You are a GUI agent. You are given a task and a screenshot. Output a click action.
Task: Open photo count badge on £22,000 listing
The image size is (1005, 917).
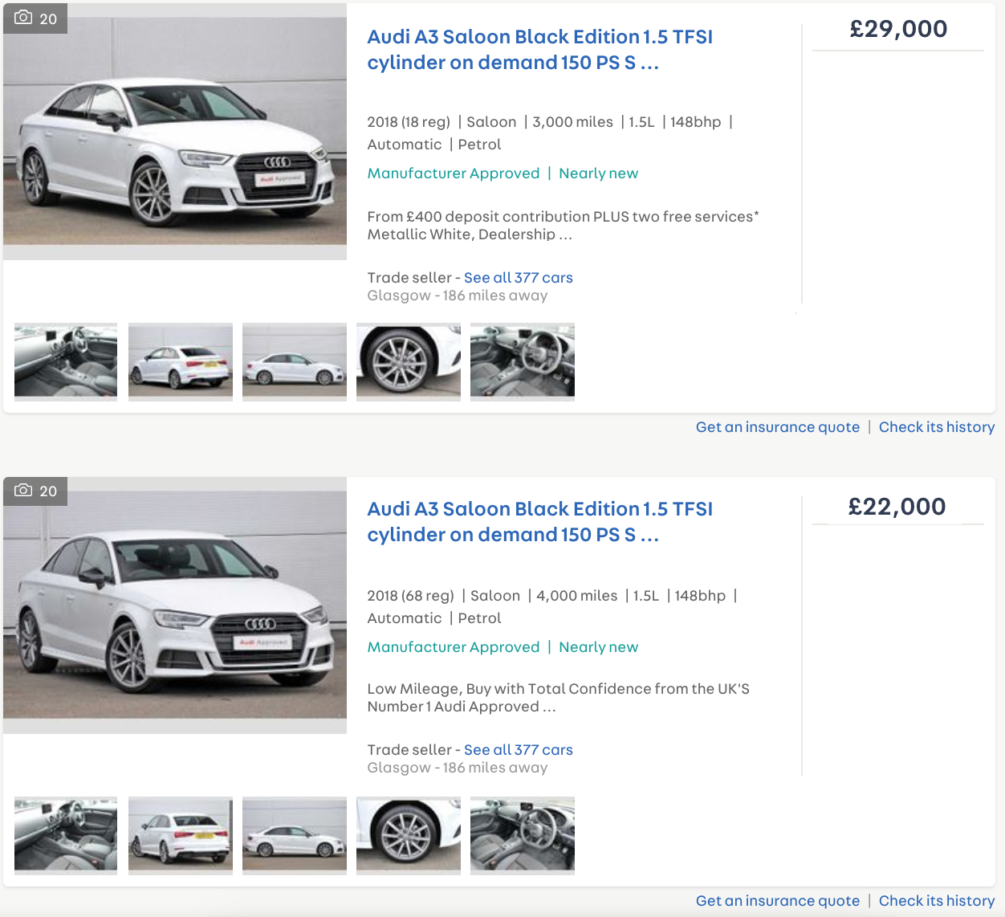[x=35, y=491]
